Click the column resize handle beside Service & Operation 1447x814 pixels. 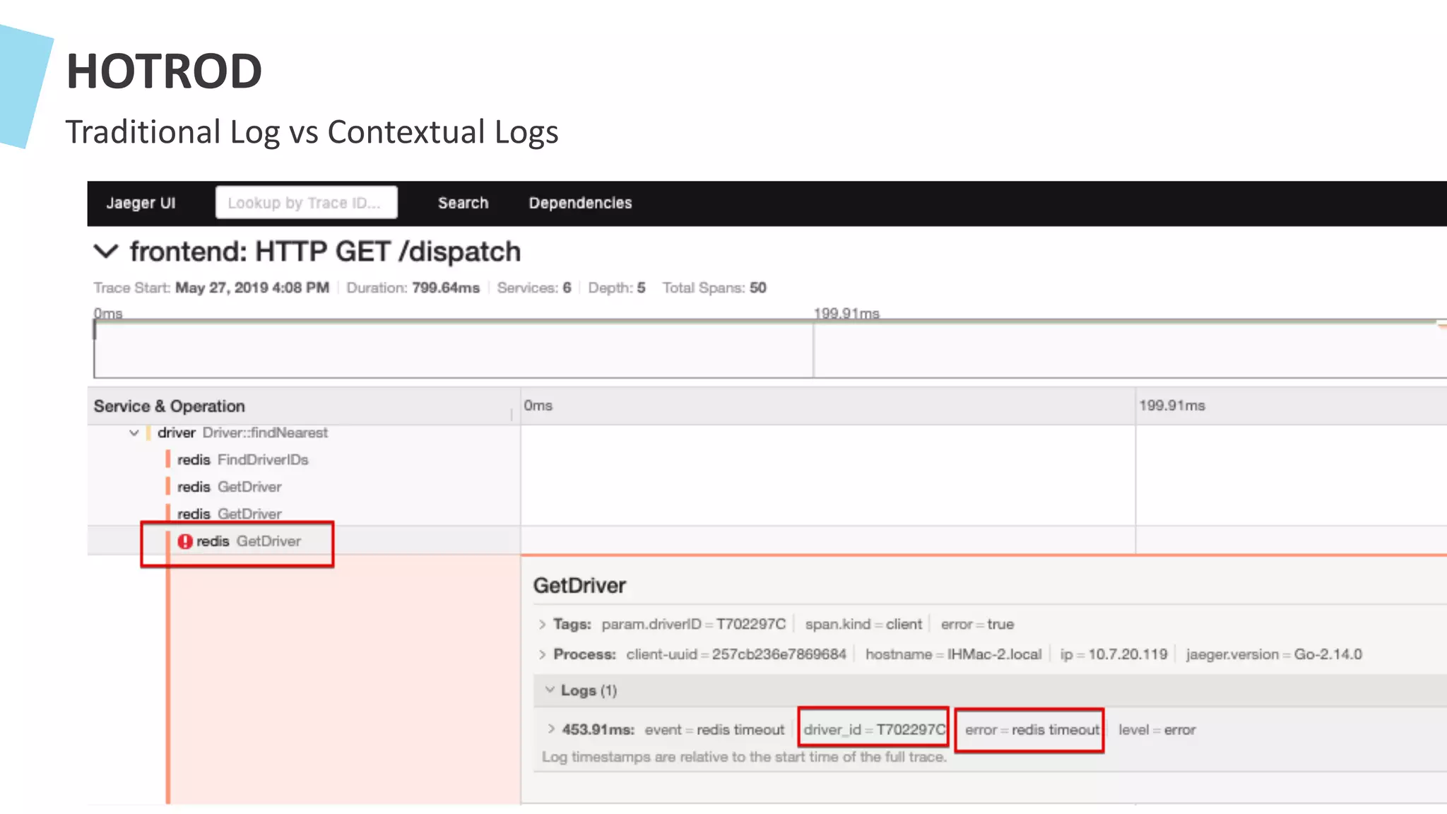[512, 414]
